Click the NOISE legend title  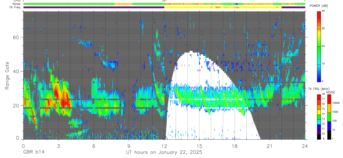pos(330,92)
